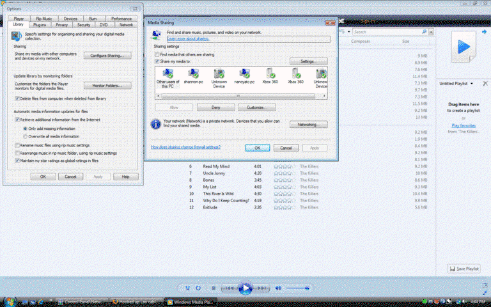
Task: Click the Monitor Folders button
Action: 107,86
